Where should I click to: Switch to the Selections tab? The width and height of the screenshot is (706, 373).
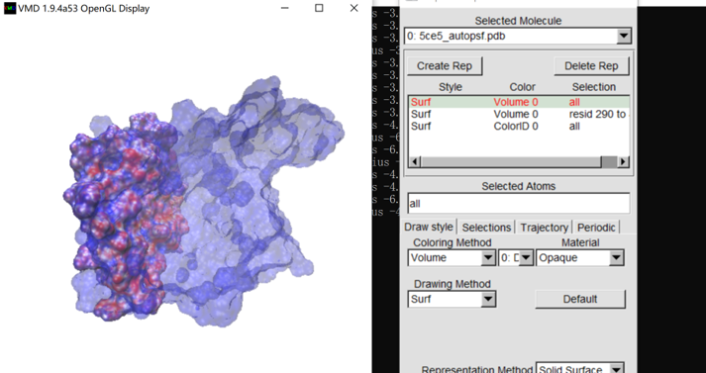(x=486, y=228)
